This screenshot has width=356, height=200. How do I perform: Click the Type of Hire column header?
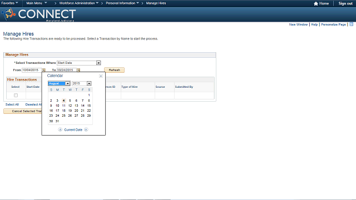130,87
